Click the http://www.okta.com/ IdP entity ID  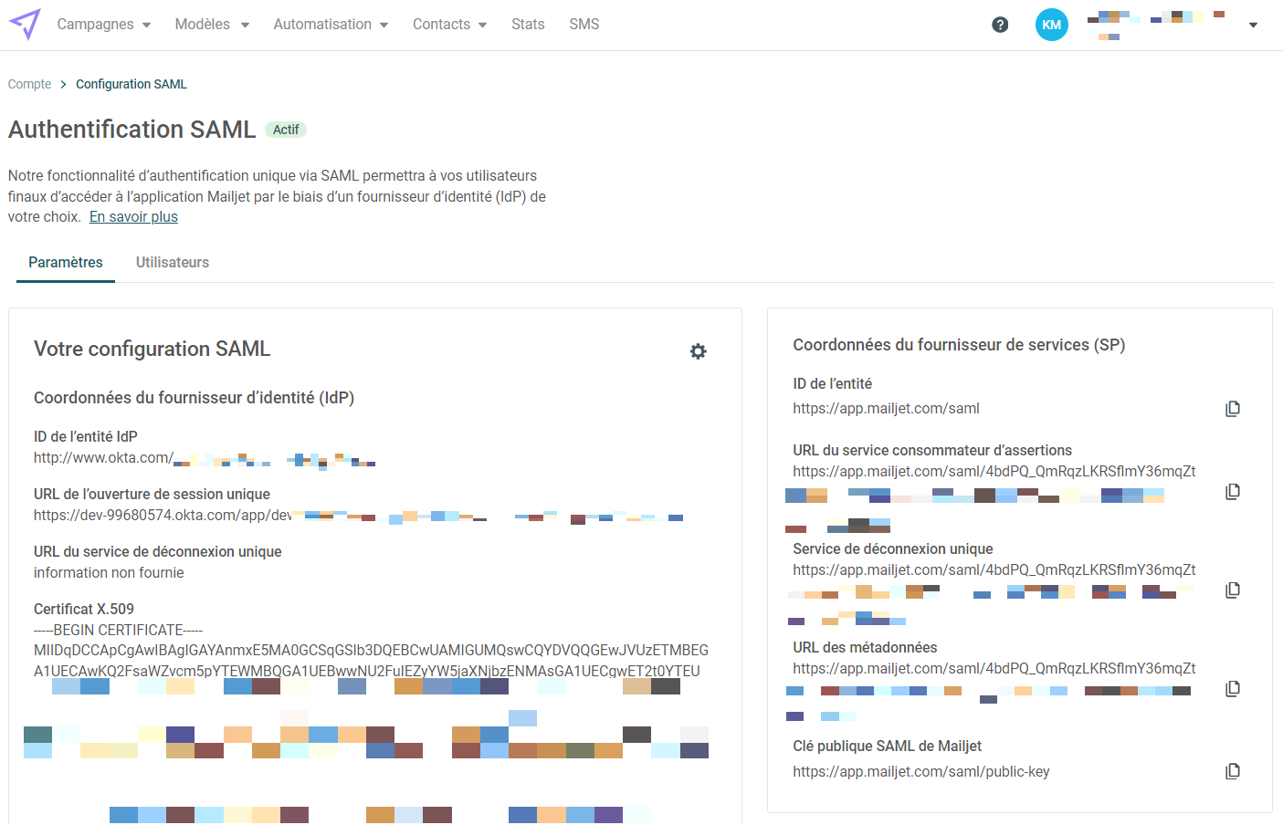coord(103,458)
